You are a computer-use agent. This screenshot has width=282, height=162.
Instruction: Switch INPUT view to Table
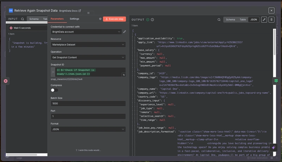45,19
